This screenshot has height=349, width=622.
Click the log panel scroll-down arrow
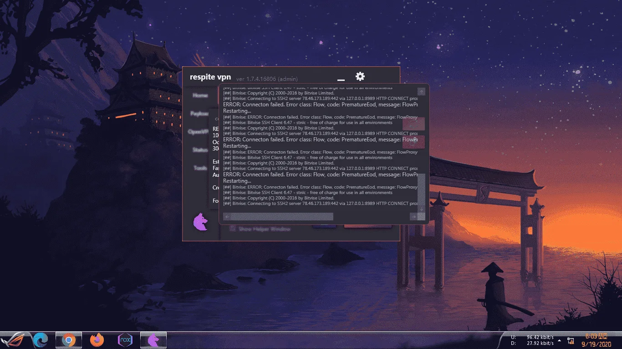421,209
